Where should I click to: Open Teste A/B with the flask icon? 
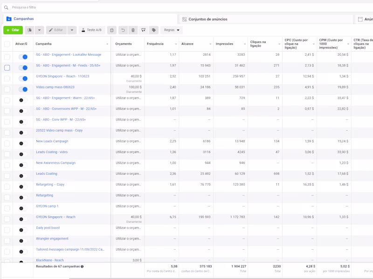tap(91, 30)
